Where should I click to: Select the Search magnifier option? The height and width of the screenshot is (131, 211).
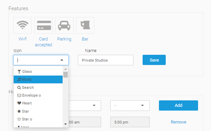tap(38, 87)
